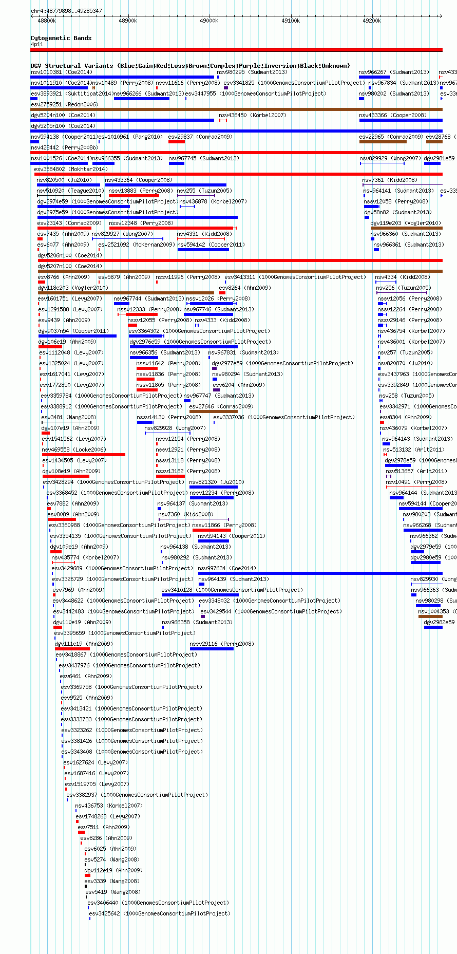Open nsv821320 (Ju2010) variant
Viewport: 457px width, 954px height.
coord(217,482)
